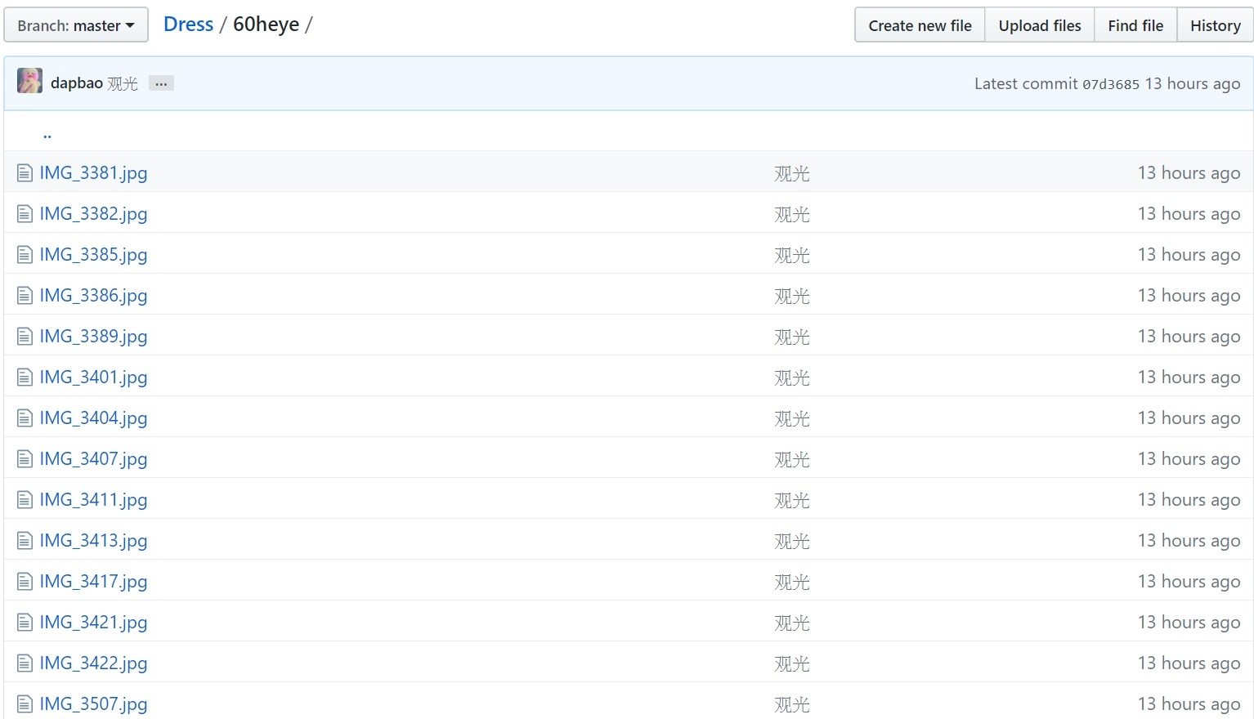Go up to parent directory link
This screenshot has height=719, width=1254.
point(47,134)
